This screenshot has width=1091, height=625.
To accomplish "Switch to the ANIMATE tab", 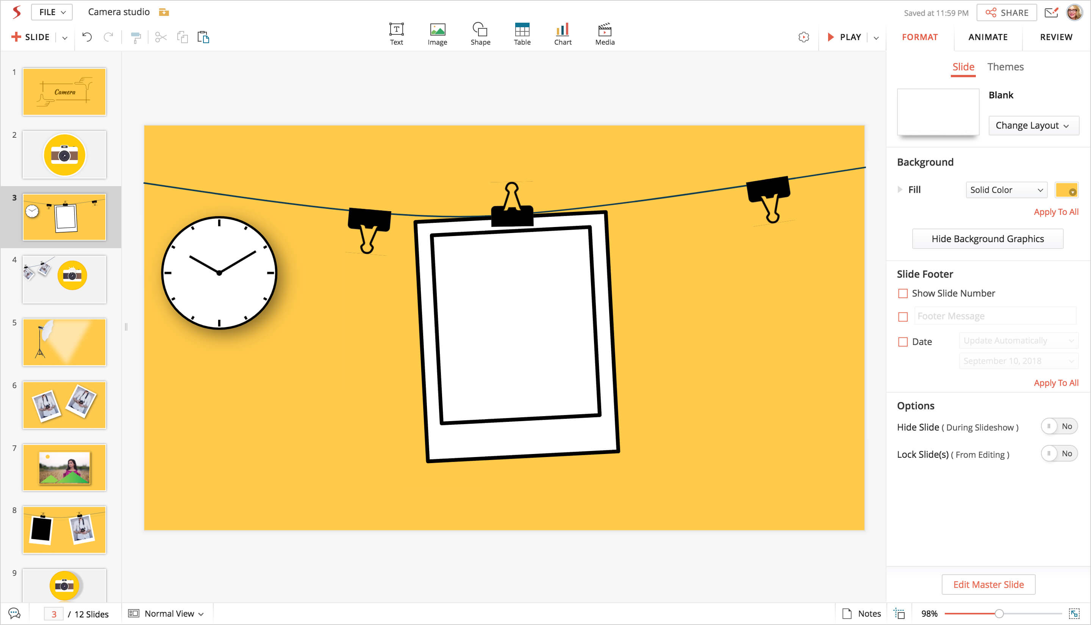I will point(988,37).
